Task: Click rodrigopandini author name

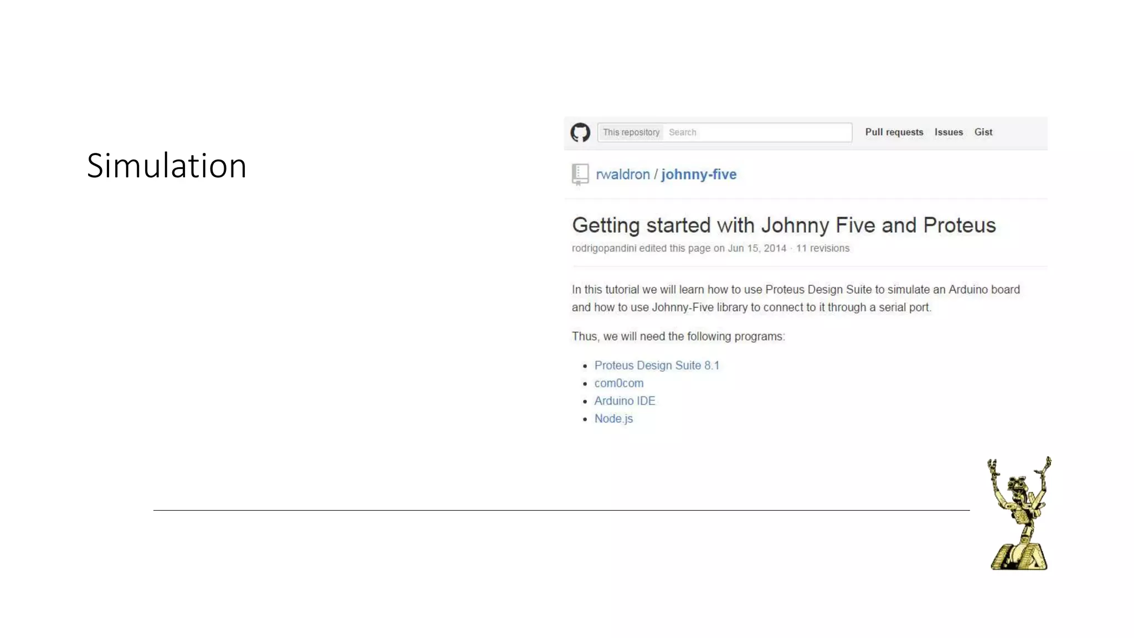Action: 604,249
